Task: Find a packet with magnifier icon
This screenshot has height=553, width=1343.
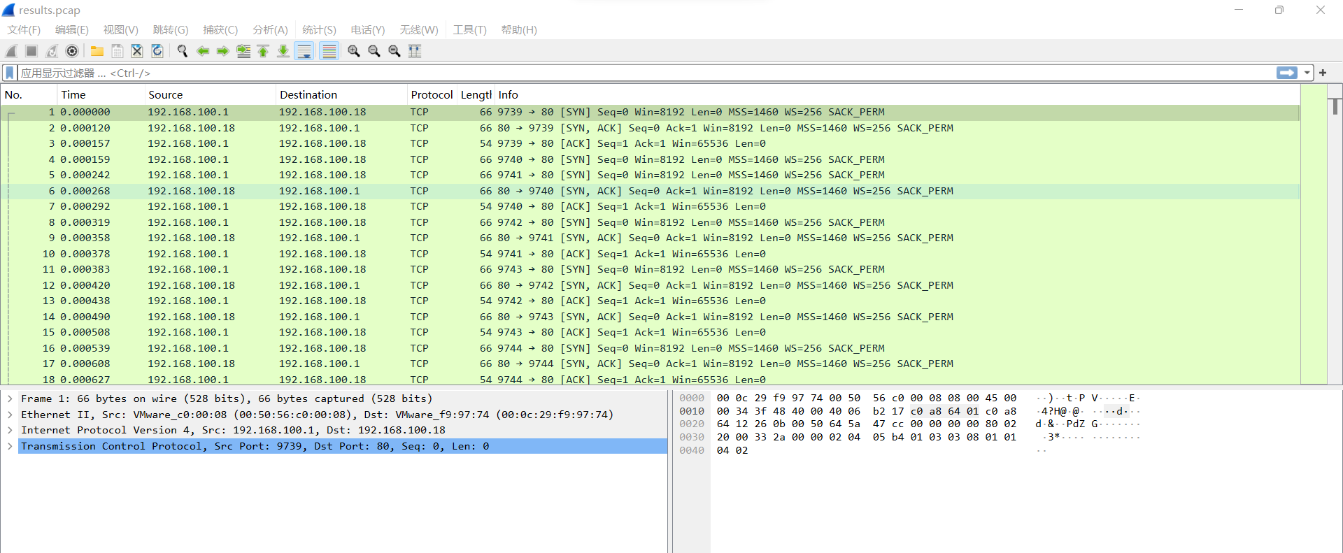Action: [183, 51]
